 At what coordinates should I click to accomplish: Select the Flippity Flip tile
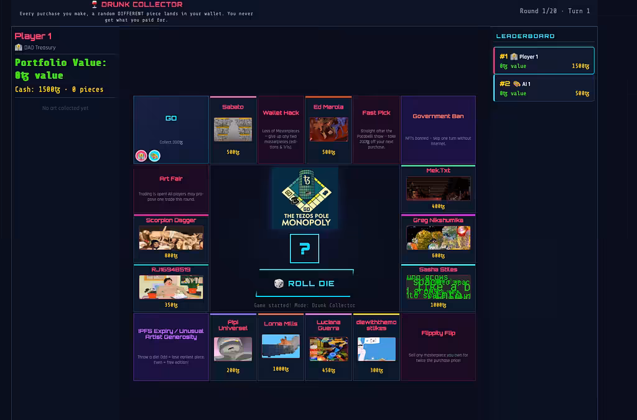pos(439,347)
